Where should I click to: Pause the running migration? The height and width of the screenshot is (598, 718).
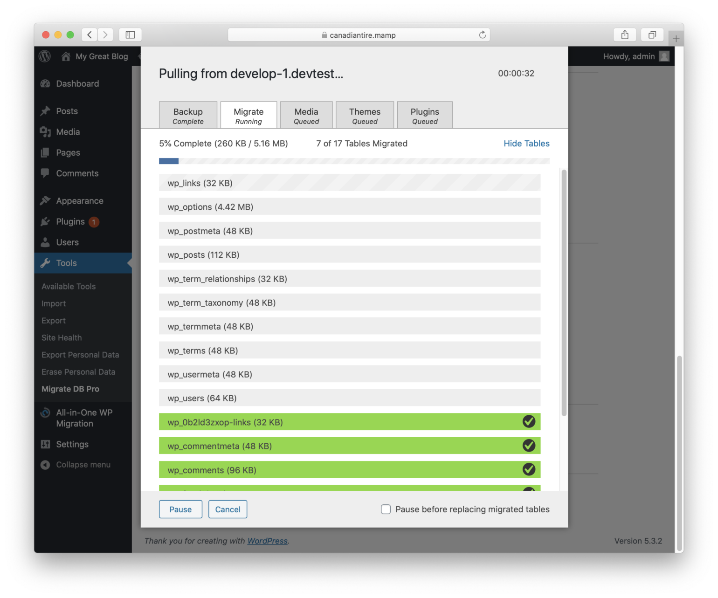(180, 509)
